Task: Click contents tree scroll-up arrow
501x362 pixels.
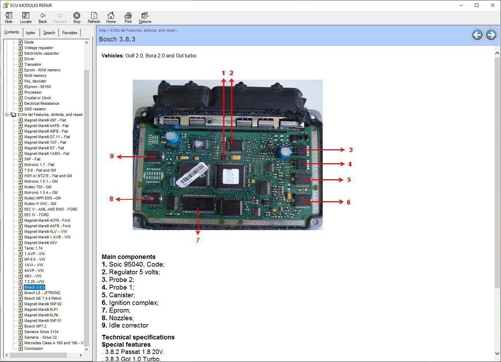Action: tap(86, 42)
